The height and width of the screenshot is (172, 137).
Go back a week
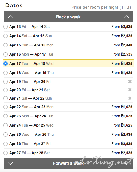pyautogui.click(x=68, y=17)
